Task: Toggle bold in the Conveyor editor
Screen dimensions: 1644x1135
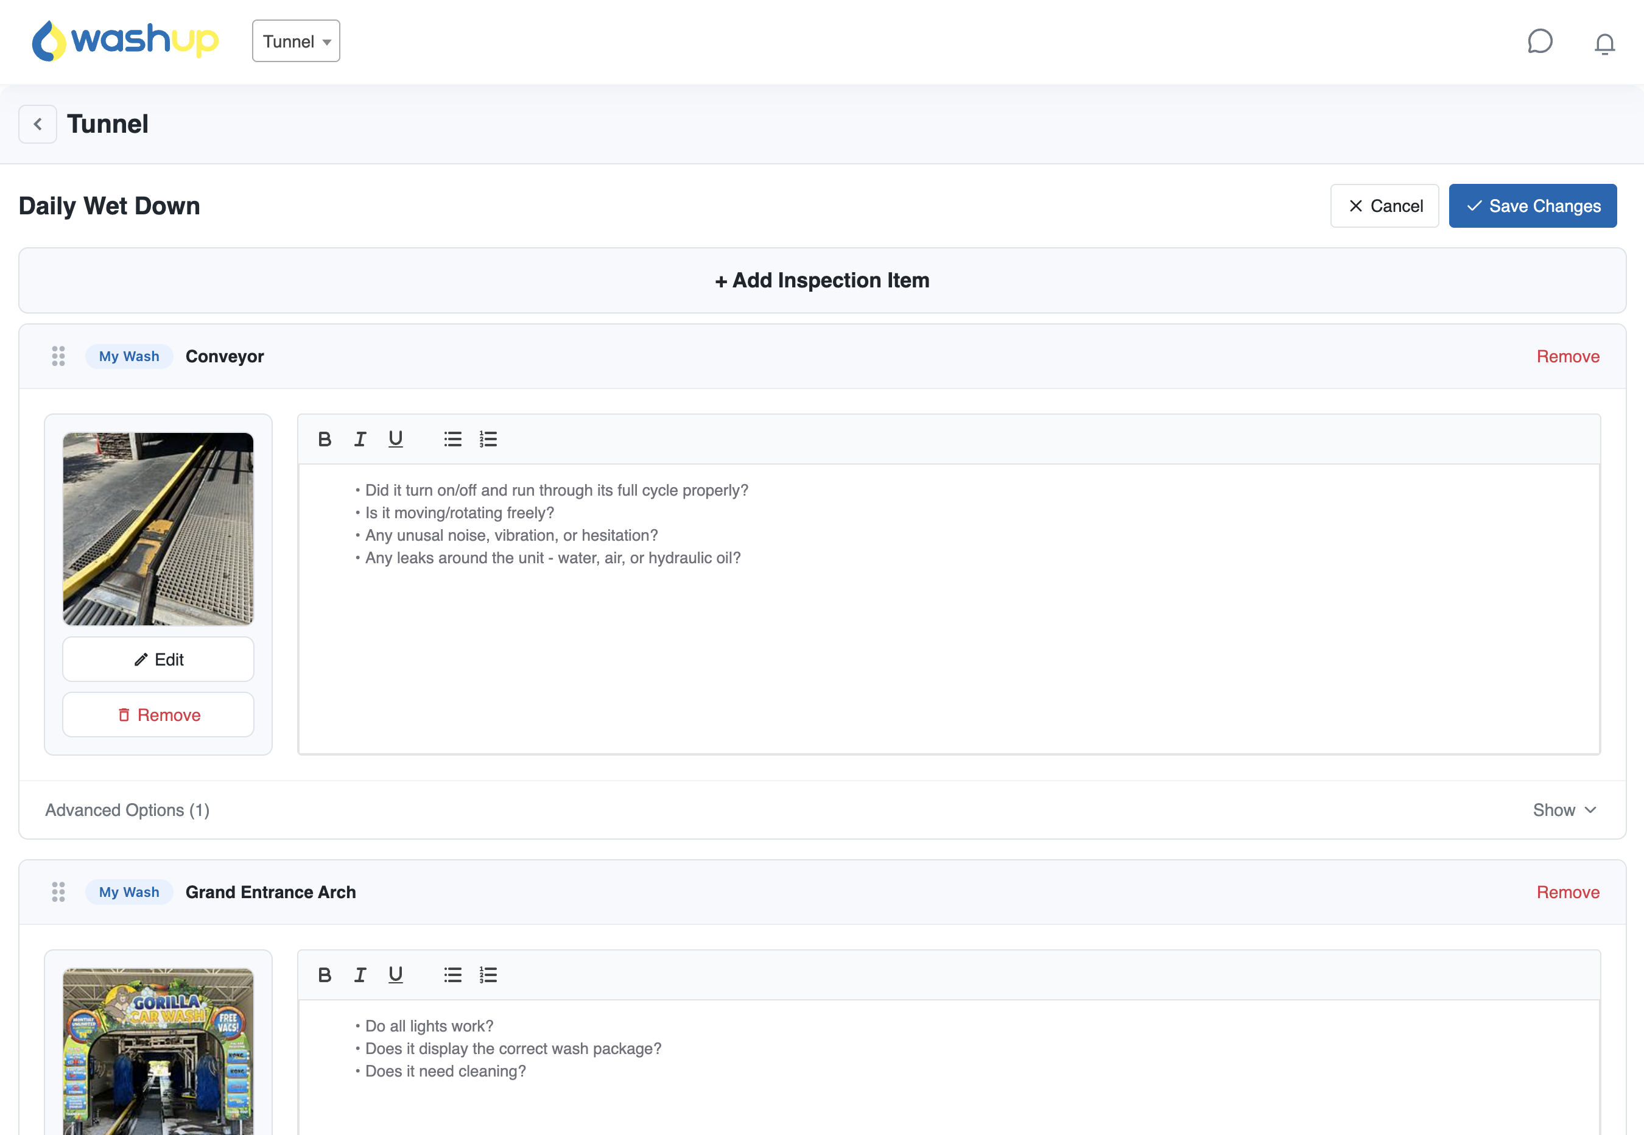Action: [325, 439]
